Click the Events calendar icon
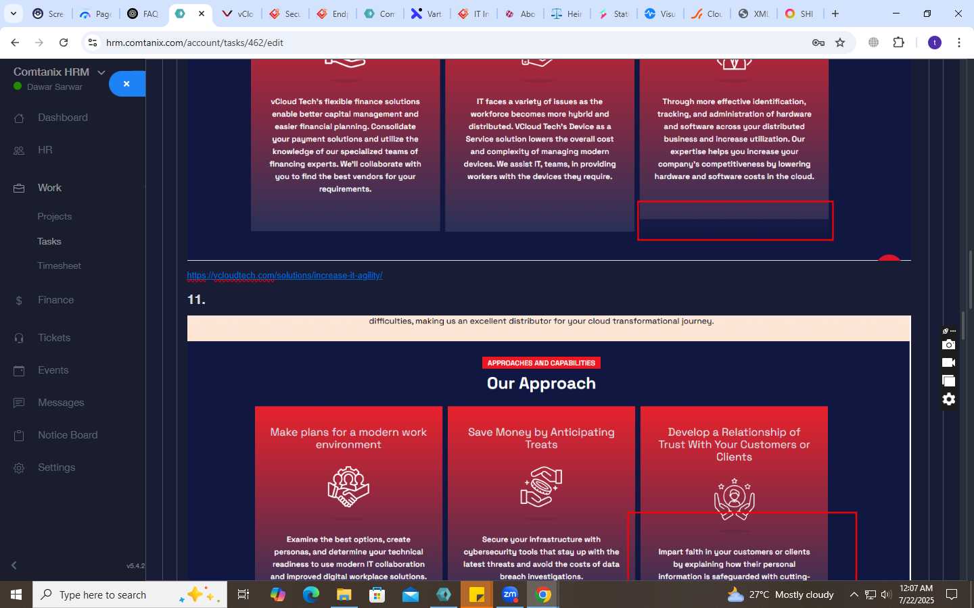Image resolution: width=974 pixels, height=608 pixels. [x=19, y=371]
